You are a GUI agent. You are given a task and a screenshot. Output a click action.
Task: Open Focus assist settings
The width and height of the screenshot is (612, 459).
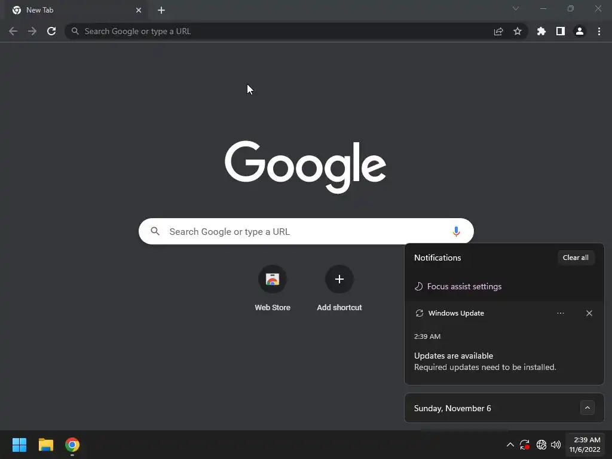pos(458,286)
